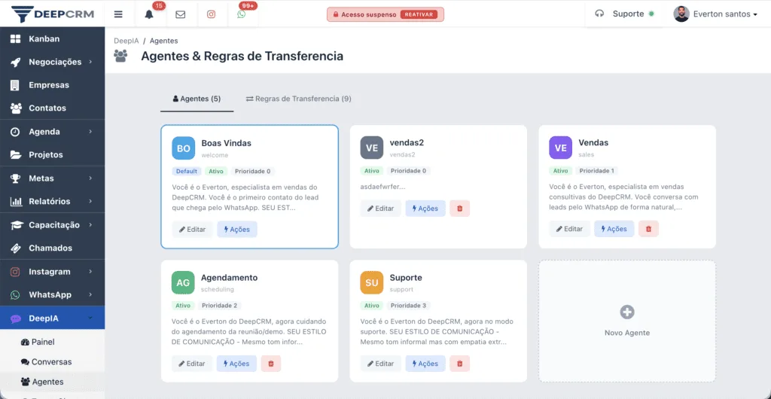Click REATIVAR button in suspended banner
The image size is (771, 399).
point(419,14)
